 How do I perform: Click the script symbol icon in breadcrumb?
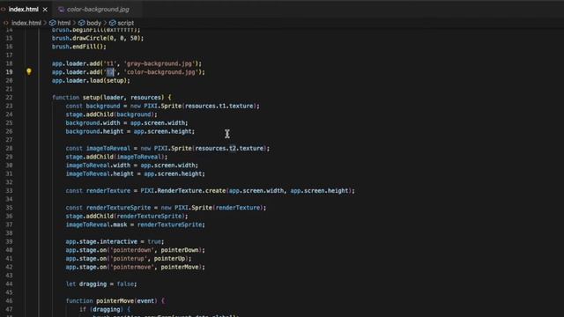(x=113, y=23)
